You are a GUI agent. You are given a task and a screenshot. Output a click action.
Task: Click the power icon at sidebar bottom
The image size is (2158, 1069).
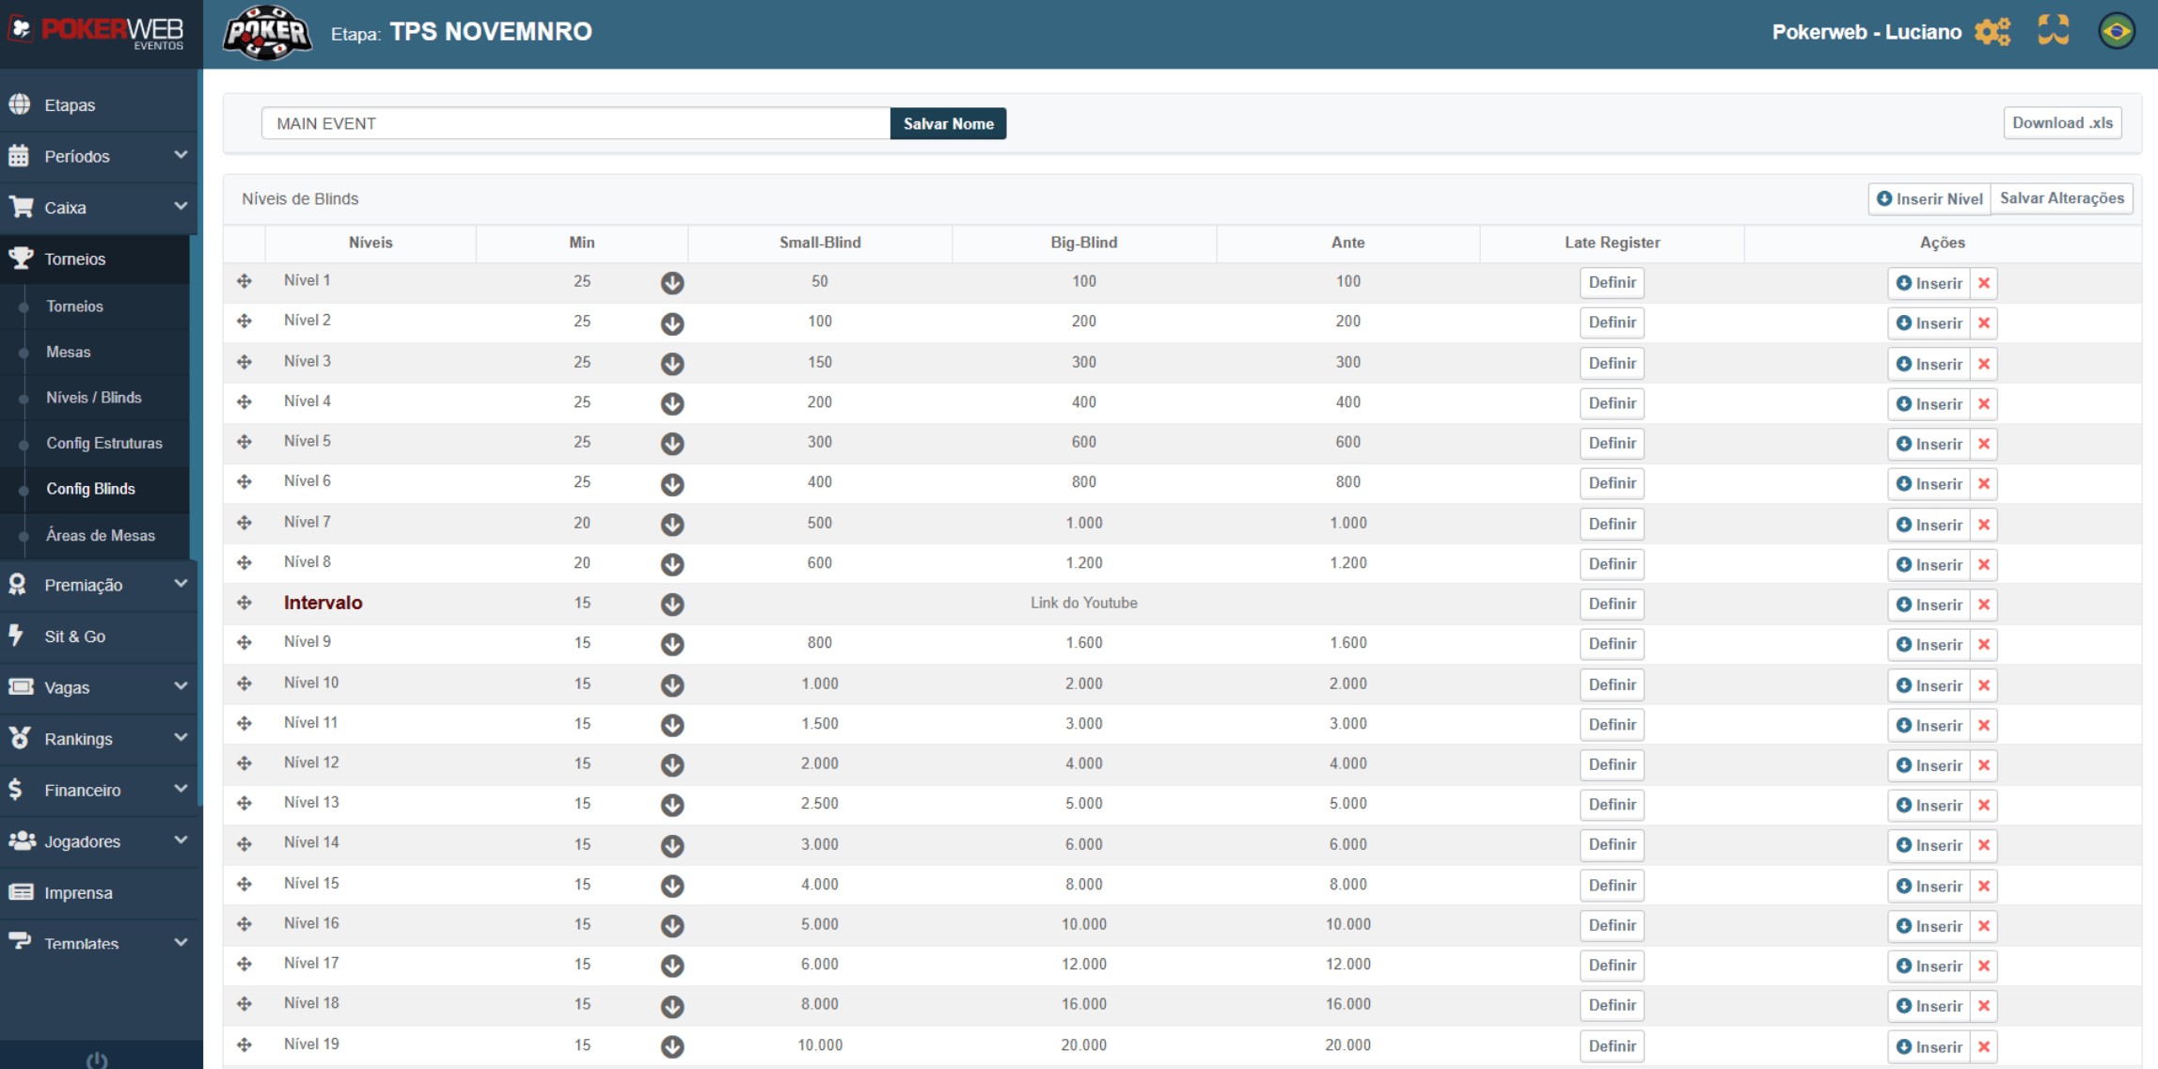coord(97,1060)
